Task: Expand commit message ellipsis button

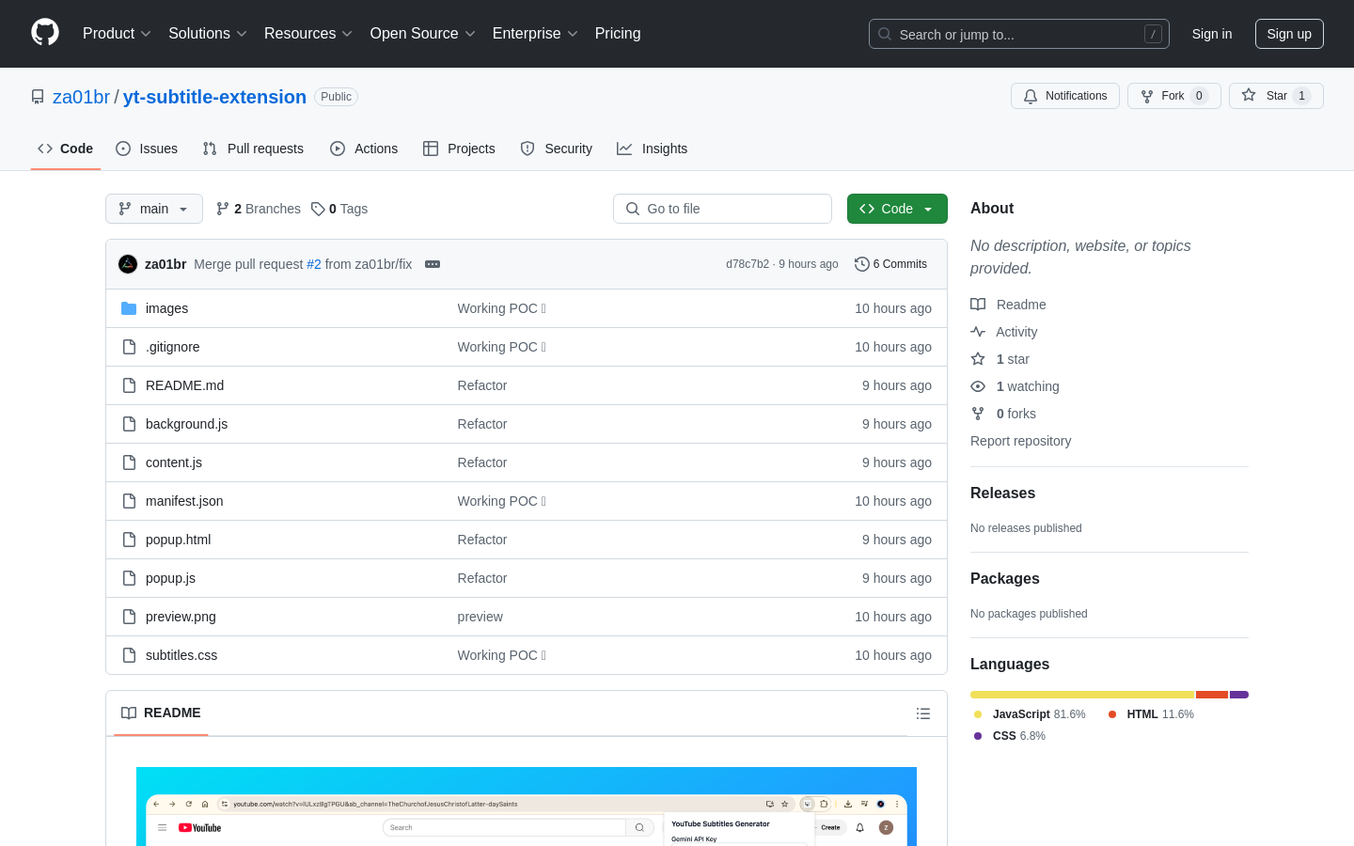Action: [433, 264]
